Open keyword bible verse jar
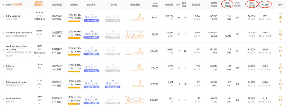286x108 pixels. (x=13, y=16)
